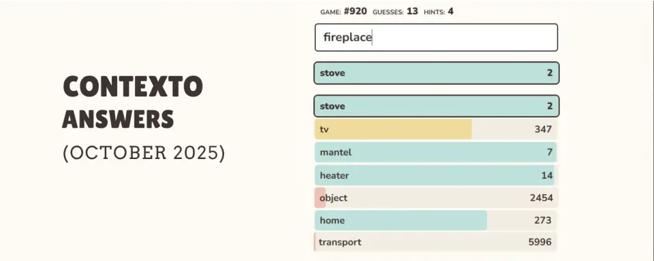Select the heater guess row
Image resolution: width=654 pixels, height=261 pixels.
pos(436,175)
